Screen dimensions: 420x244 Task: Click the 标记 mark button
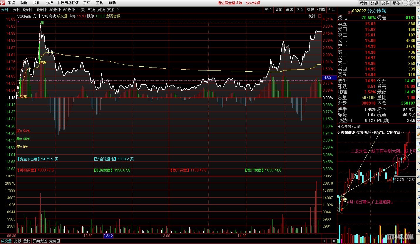[310, 10]
